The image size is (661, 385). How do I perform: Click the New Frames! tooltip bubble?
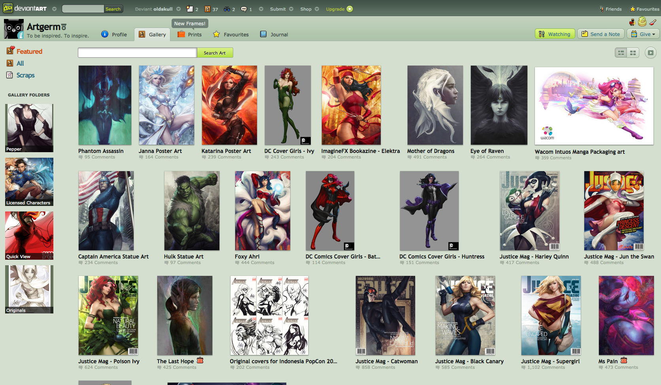click(x=190, y=23)
